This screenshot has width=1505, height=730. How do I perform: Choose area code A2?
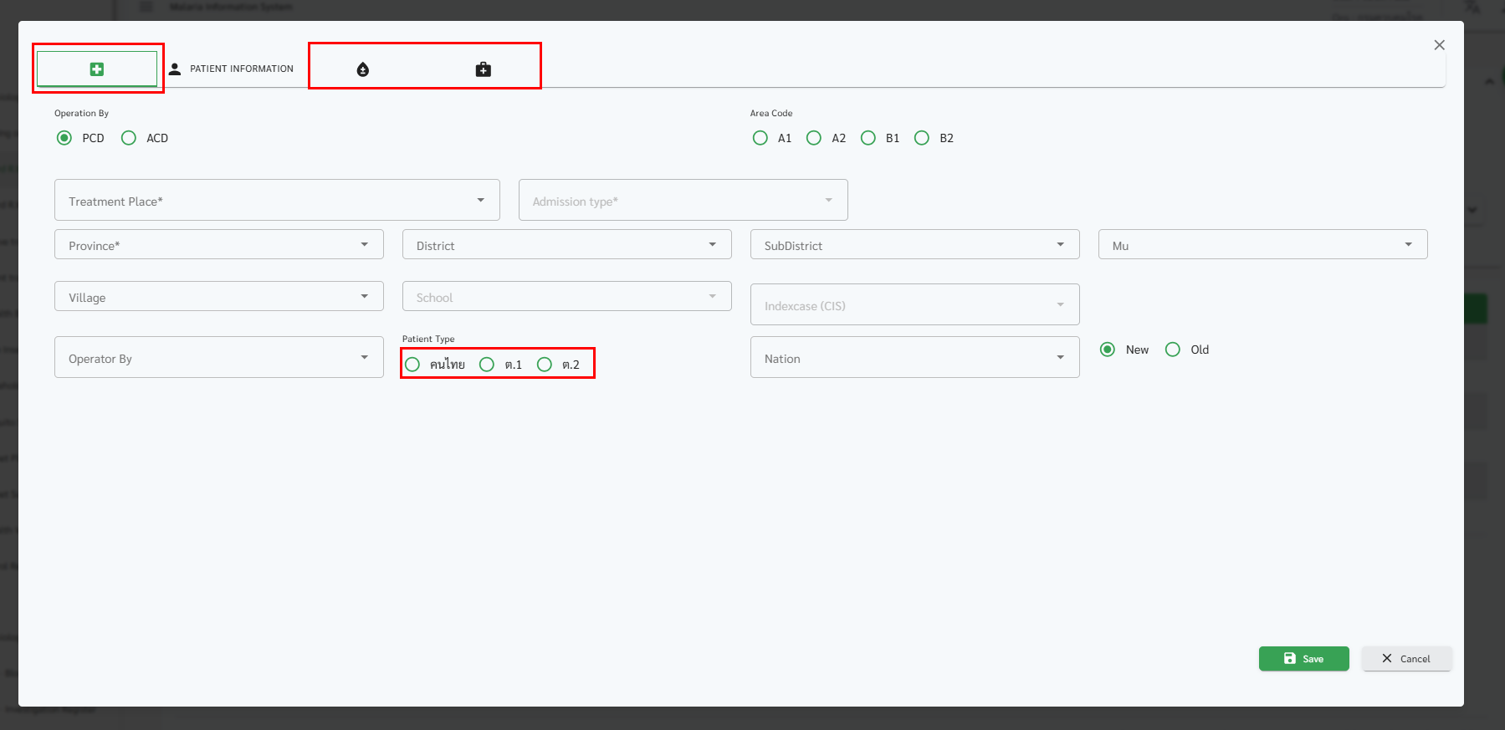[814, 138]
